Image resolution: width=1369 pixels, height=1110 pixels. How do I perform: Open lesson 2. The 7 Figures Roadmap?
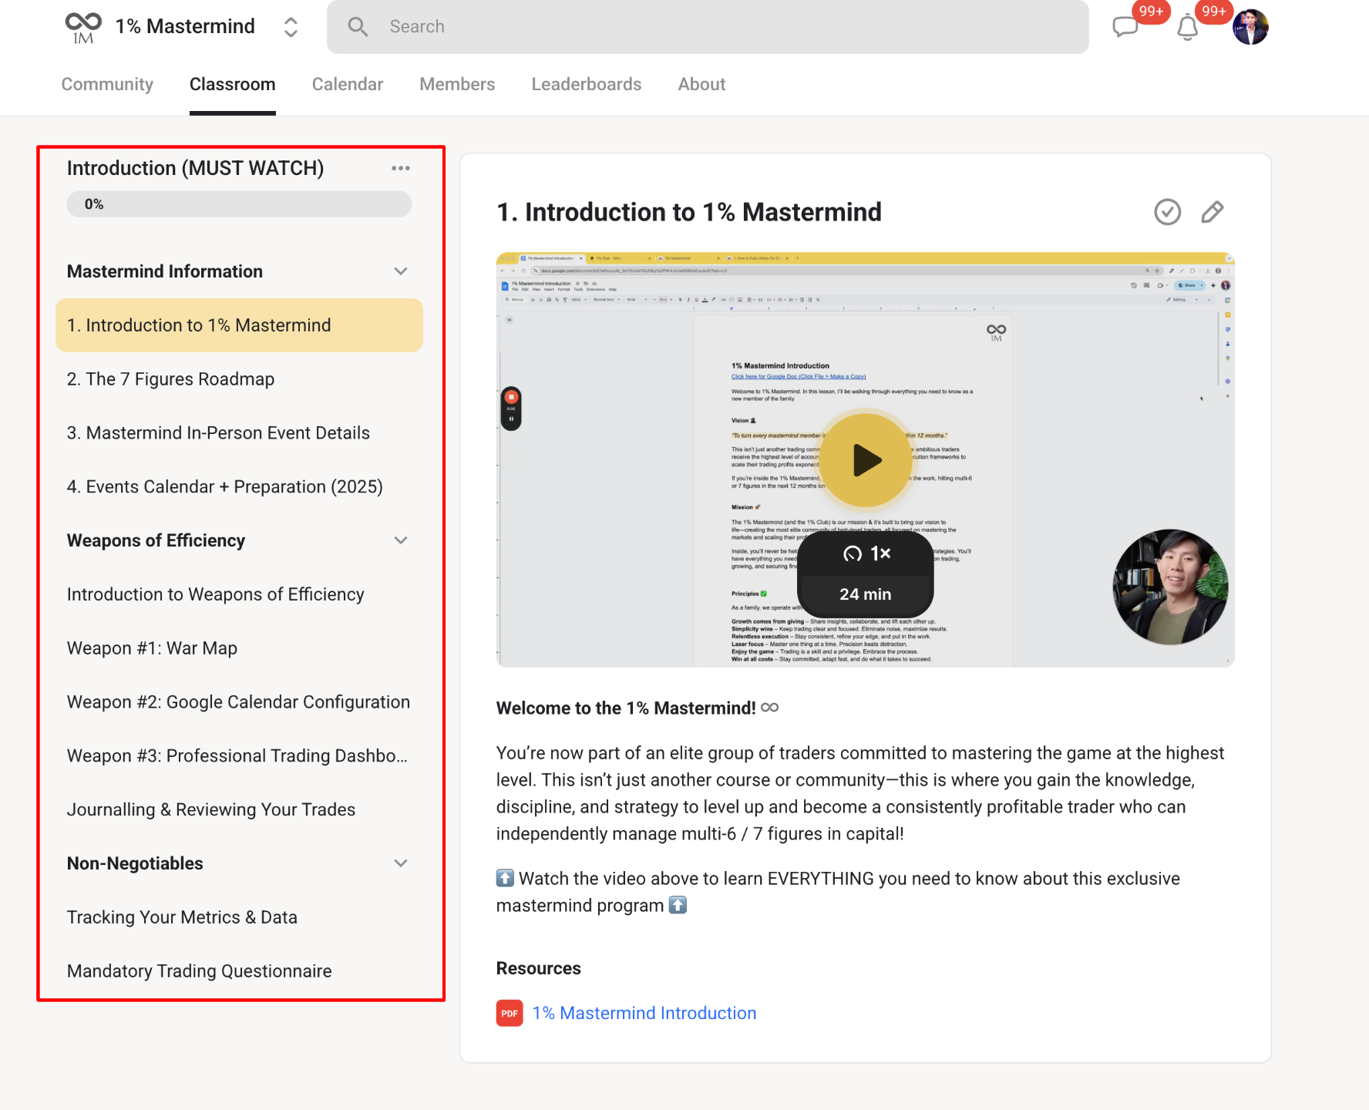(240, 379)
